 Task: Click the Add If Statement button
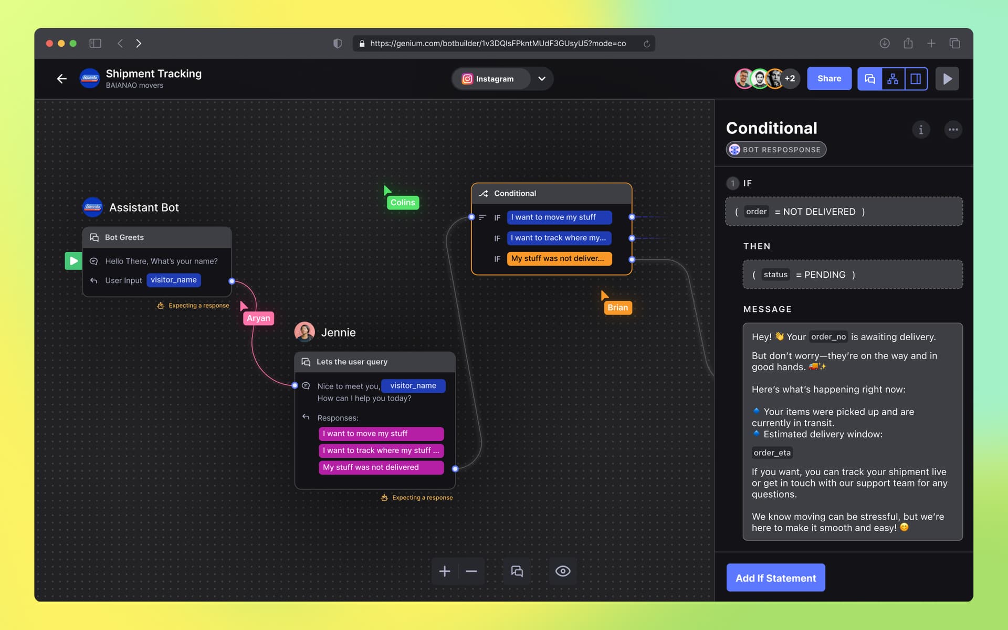(x=775, y=577)
